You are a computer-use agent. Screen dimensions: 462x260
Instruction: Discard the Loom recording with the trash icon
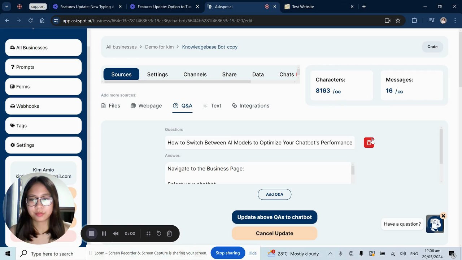[x=169, y=234]
